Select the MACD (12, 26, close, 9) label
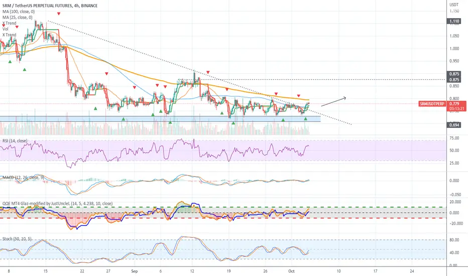The image size is (468, 276). tap(23, 178)
